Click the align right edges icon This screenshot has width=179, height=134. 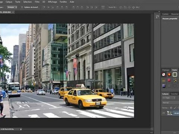point(66,7)
